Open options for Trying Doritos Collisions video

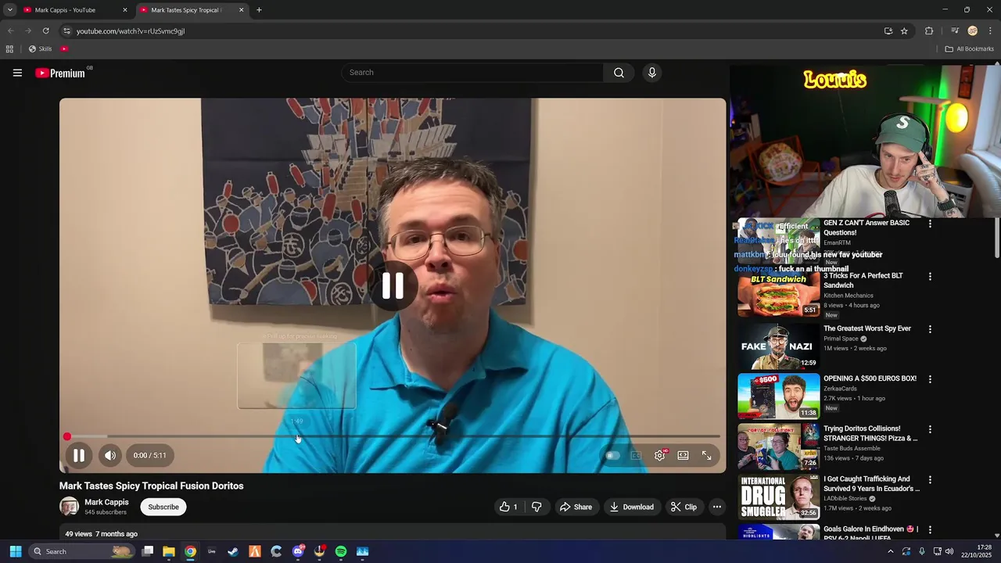930,429
